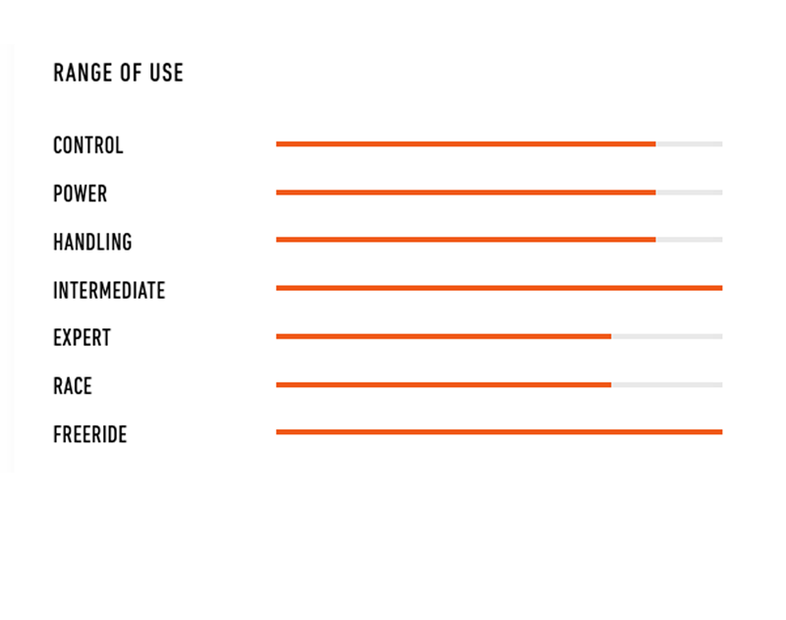The height and width of the screenshot is (620, 786).
Task: Click the CONTROL label text
Action: [x=88, y=145]
